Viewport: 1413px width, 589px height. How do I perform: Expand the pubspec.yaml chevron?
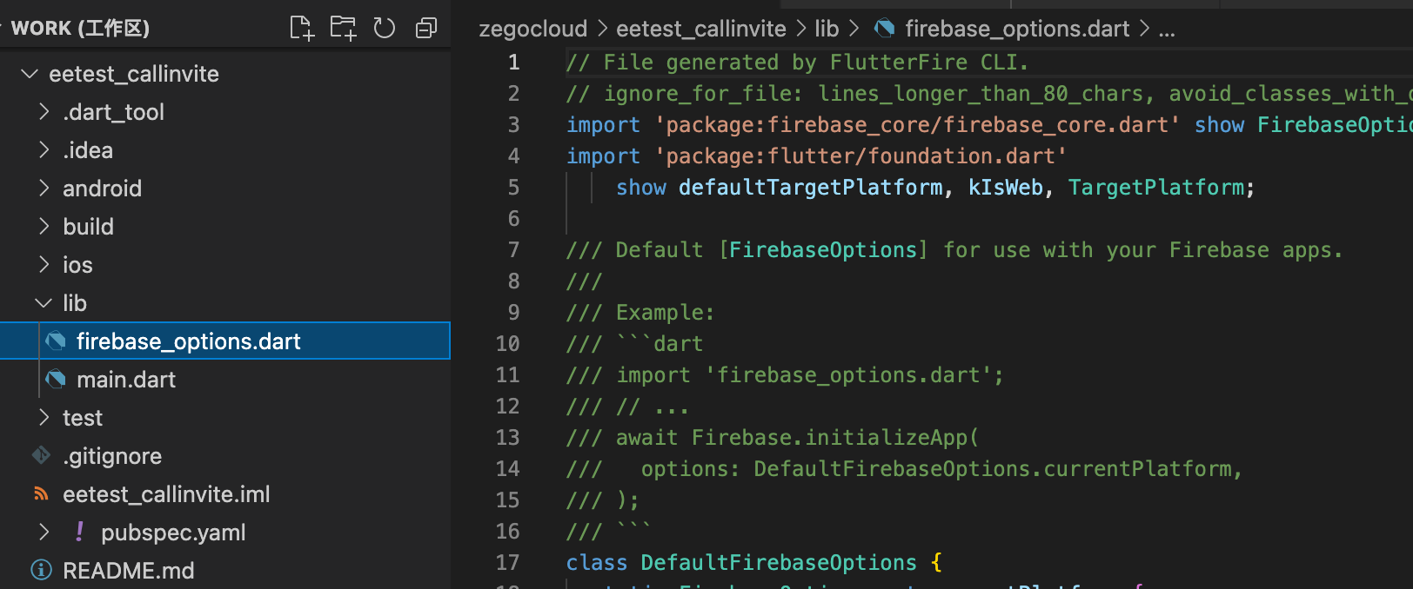pos(44,533)
